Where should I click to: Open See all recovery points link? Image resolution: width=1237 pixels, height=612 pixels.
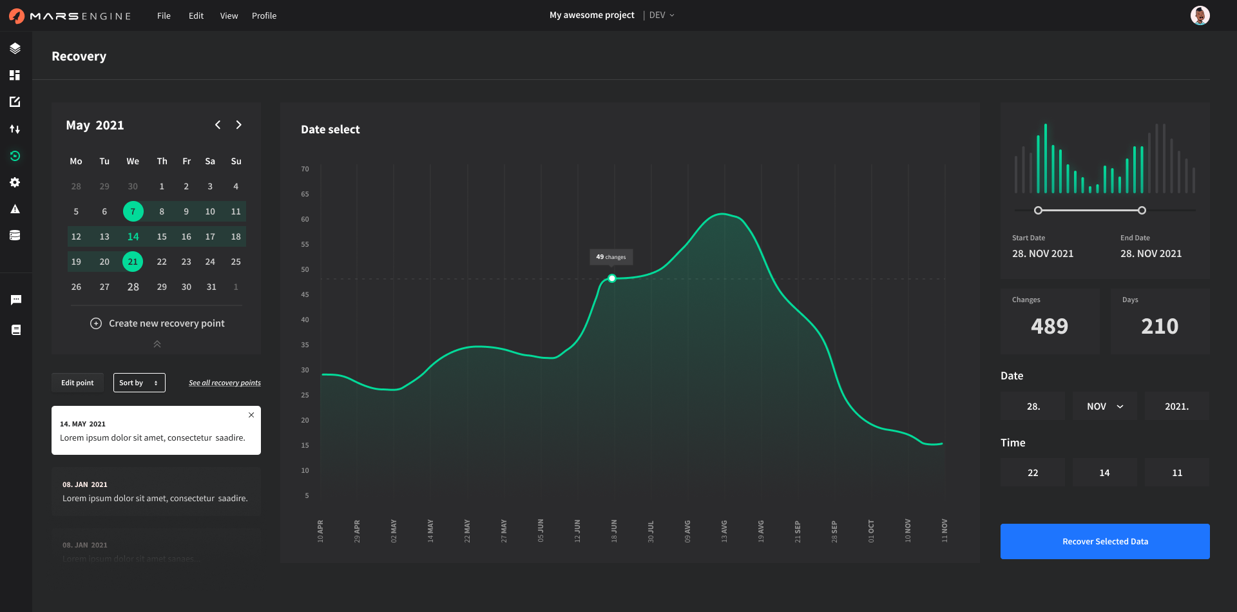tap(224, 383)
